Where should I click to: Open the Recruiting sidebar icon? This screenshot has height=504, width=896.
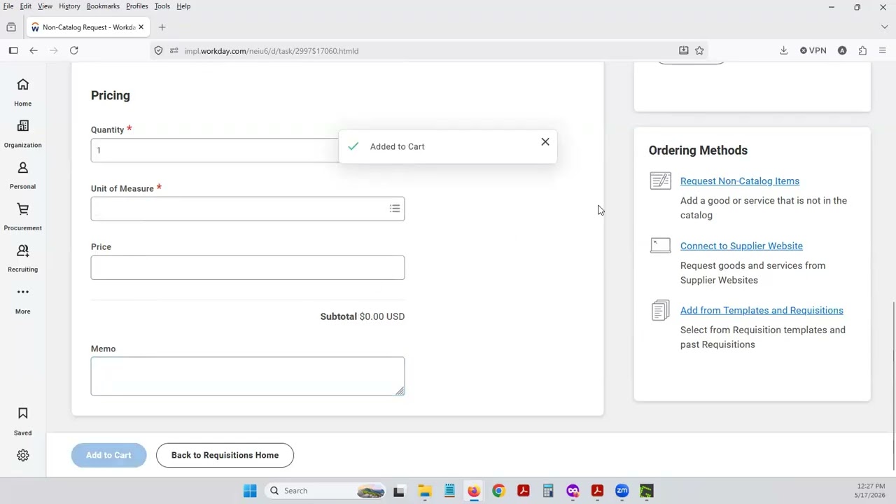[x=22, y=258]
